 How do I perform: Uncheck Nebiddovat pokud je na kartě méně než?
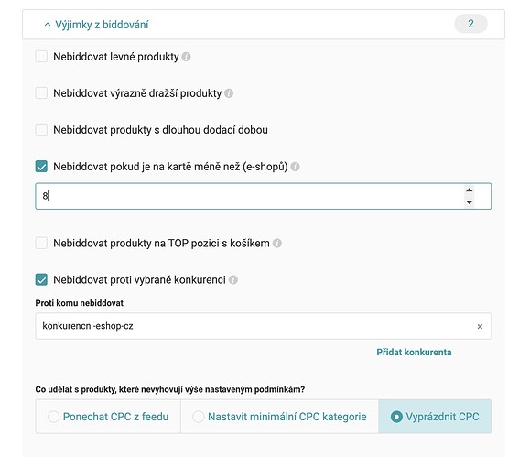tap(41, 167)
